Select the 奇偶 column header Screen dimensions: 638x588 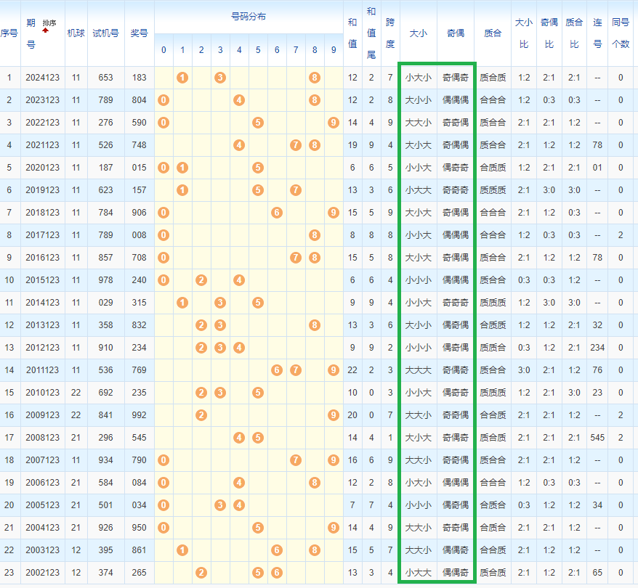[456, 33]
